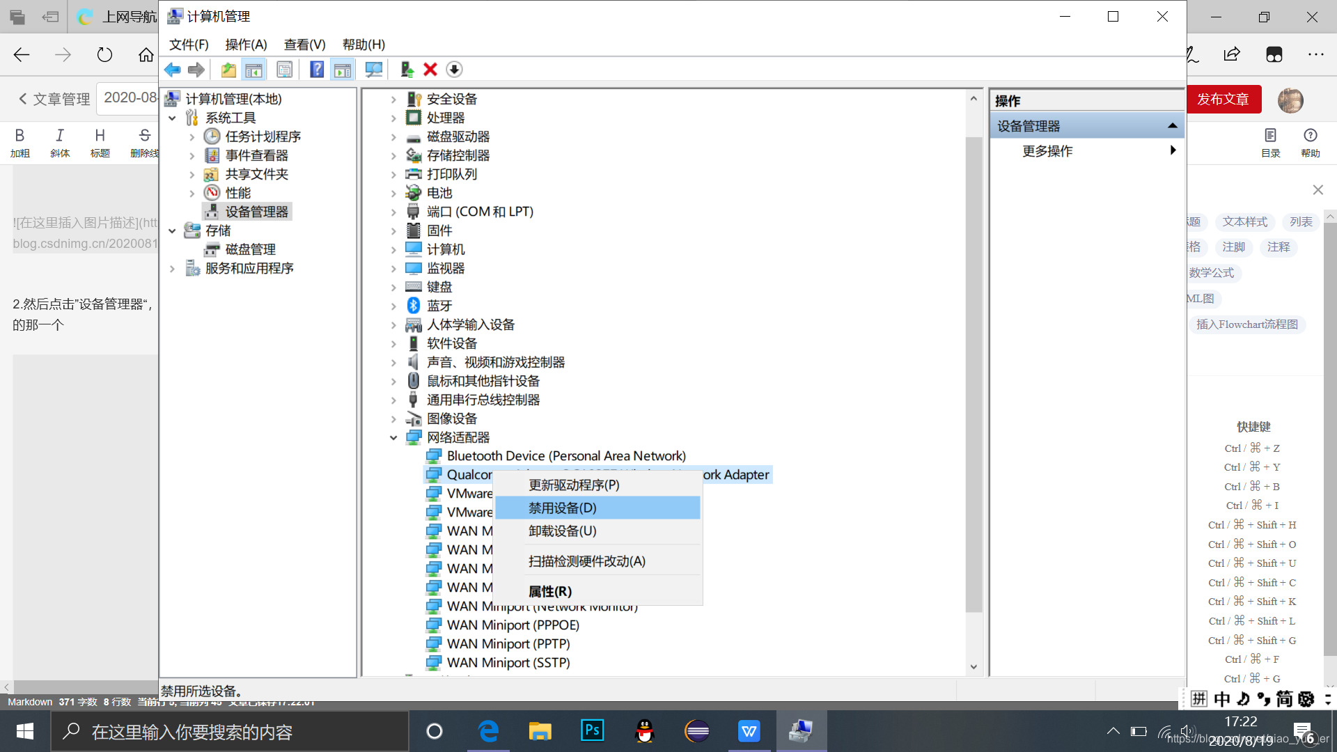Click the update driver toolbar icon
Image resolution: width=1337 pixels, height=752 pixels.
tap(407, 70)
